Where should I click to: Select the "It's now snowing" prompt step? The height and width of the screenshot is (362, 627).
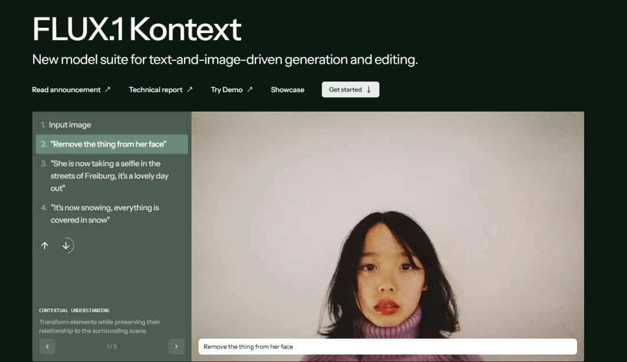tap(111, 214)
